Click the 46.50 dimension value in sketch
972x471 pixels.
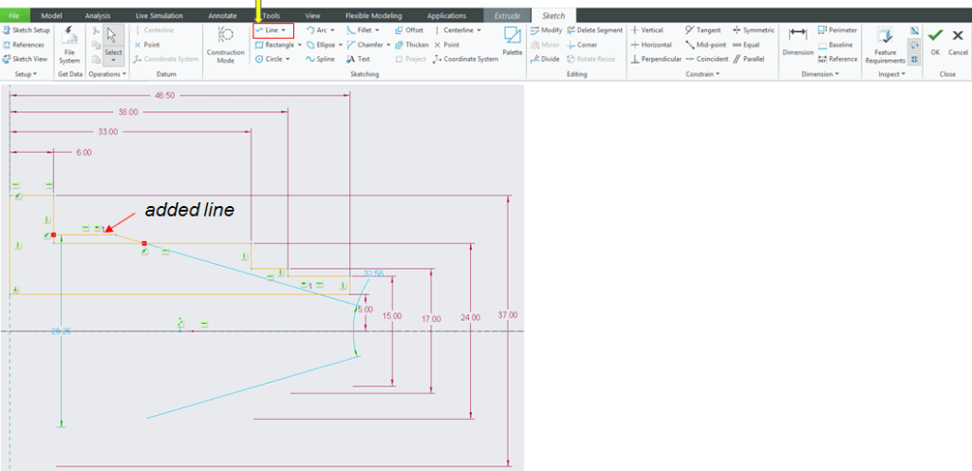pyautogui.click(x=166, y=96)
